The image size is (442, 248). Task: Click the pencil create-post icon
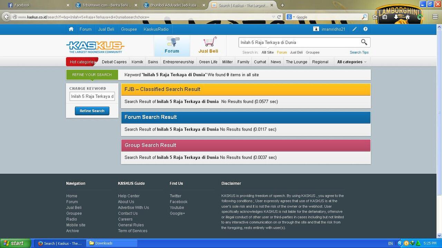tap(354, 29)
